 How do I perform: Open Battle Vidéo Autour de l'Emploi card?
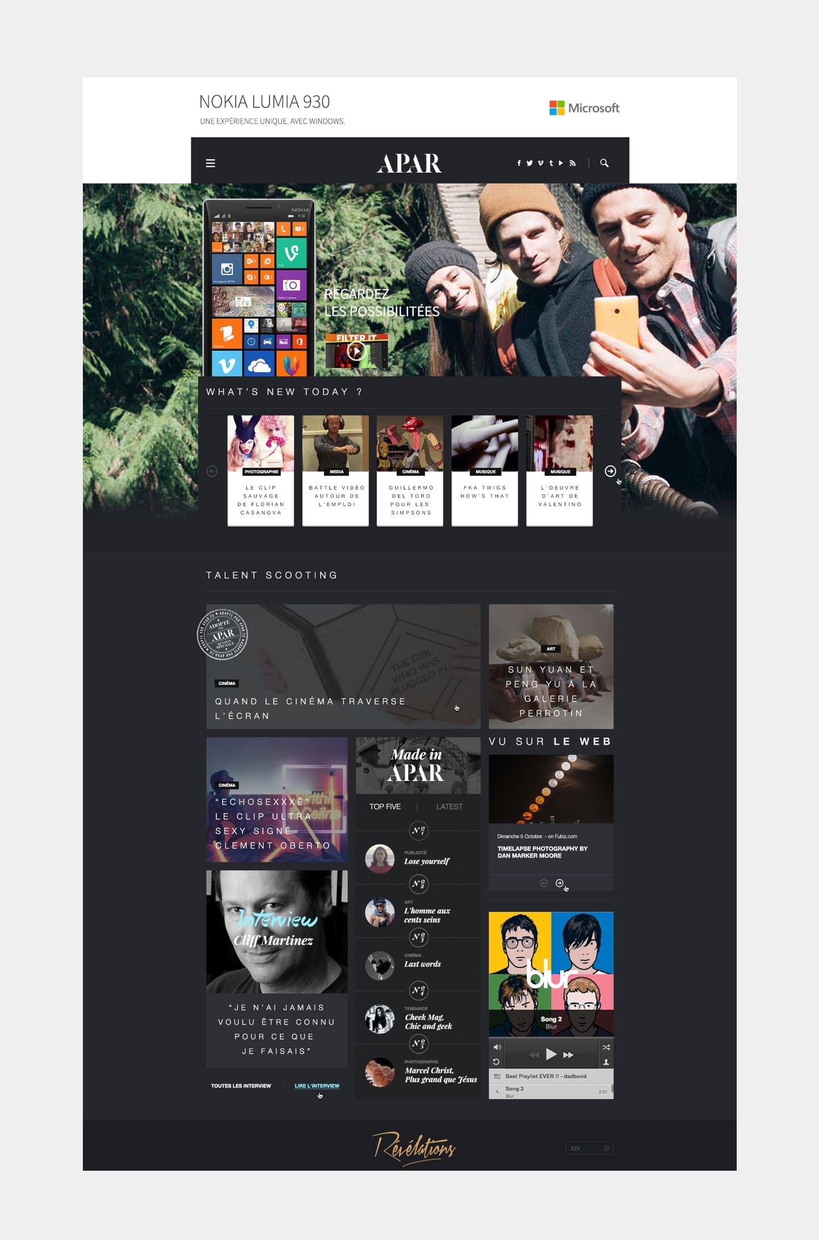335,470
